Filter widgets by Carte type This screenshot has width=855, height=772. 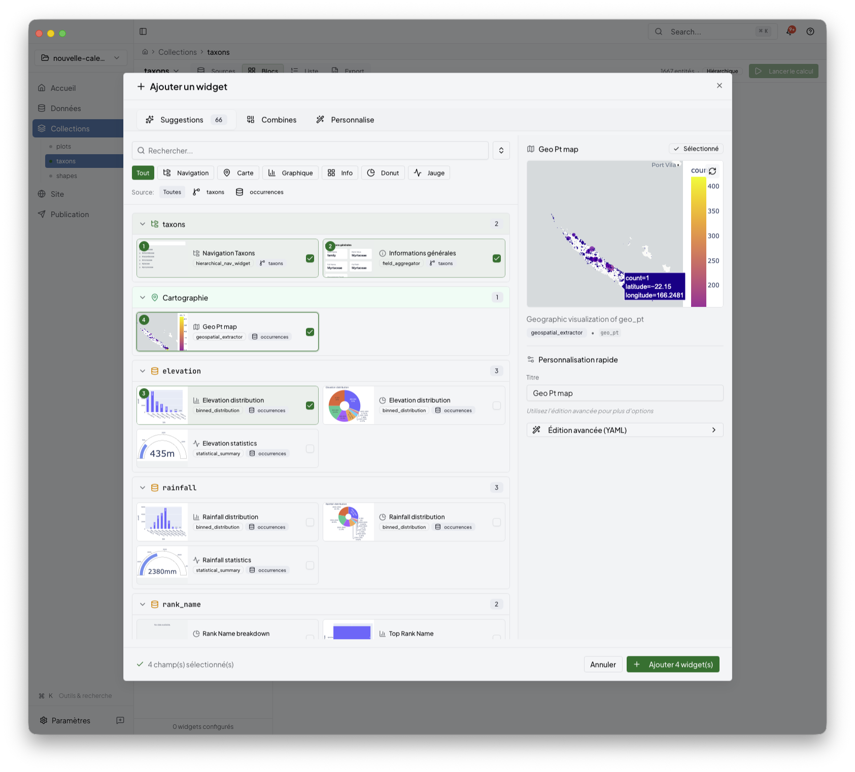pyautogui.click(x=238, y=173)
